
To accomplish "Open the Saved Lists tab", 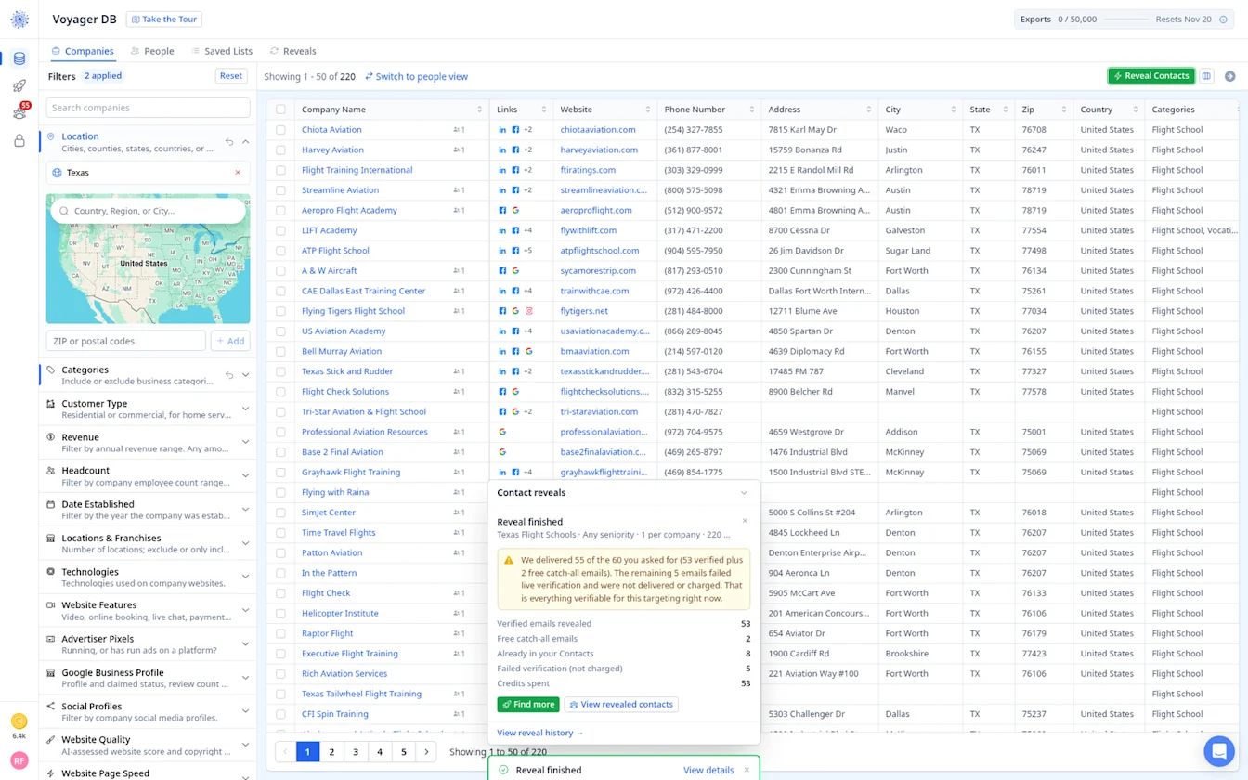I will [x=222, y=51].
